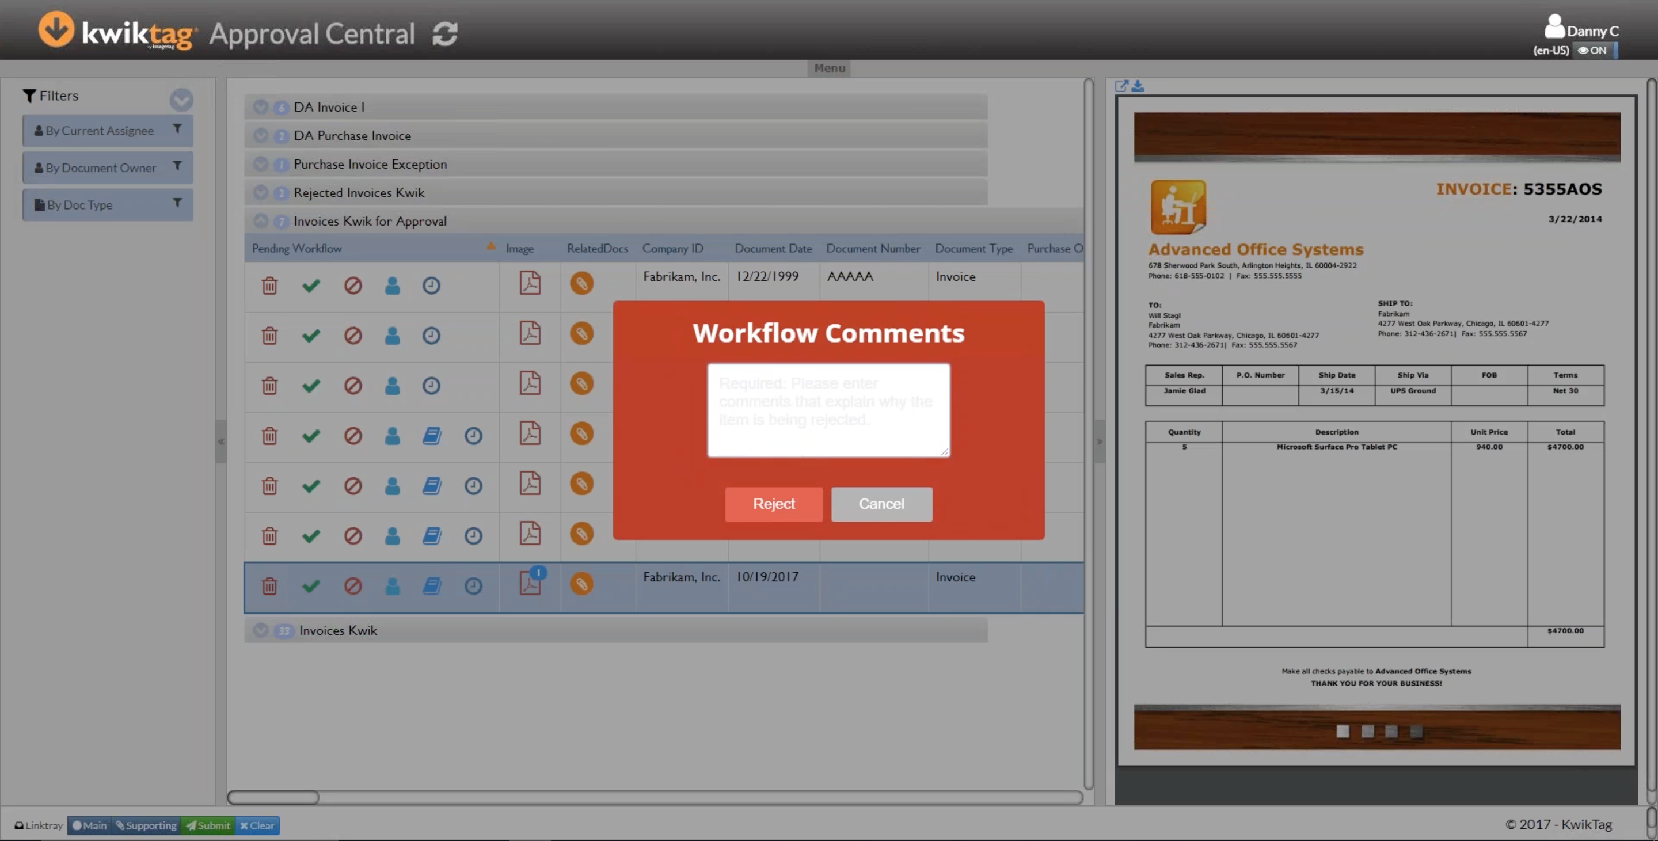The image size is (1658, 841).
Task: Click the download document icon above the preview
Action: point(1138,86)
